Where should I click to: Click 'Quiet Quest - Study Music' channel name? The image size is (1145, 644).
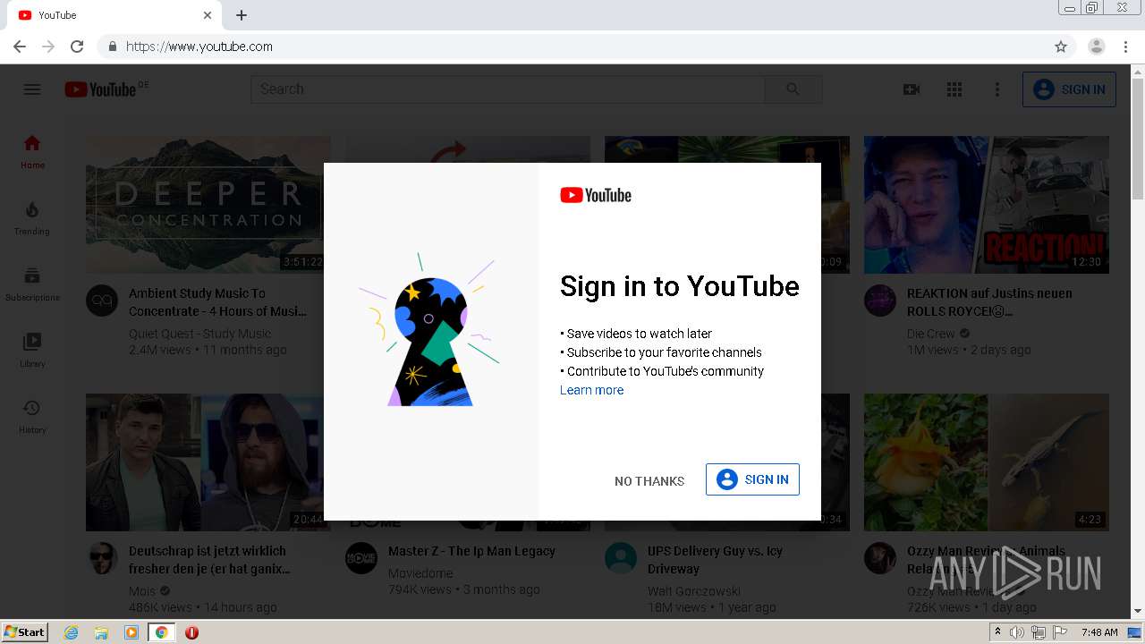pos(199,334)
